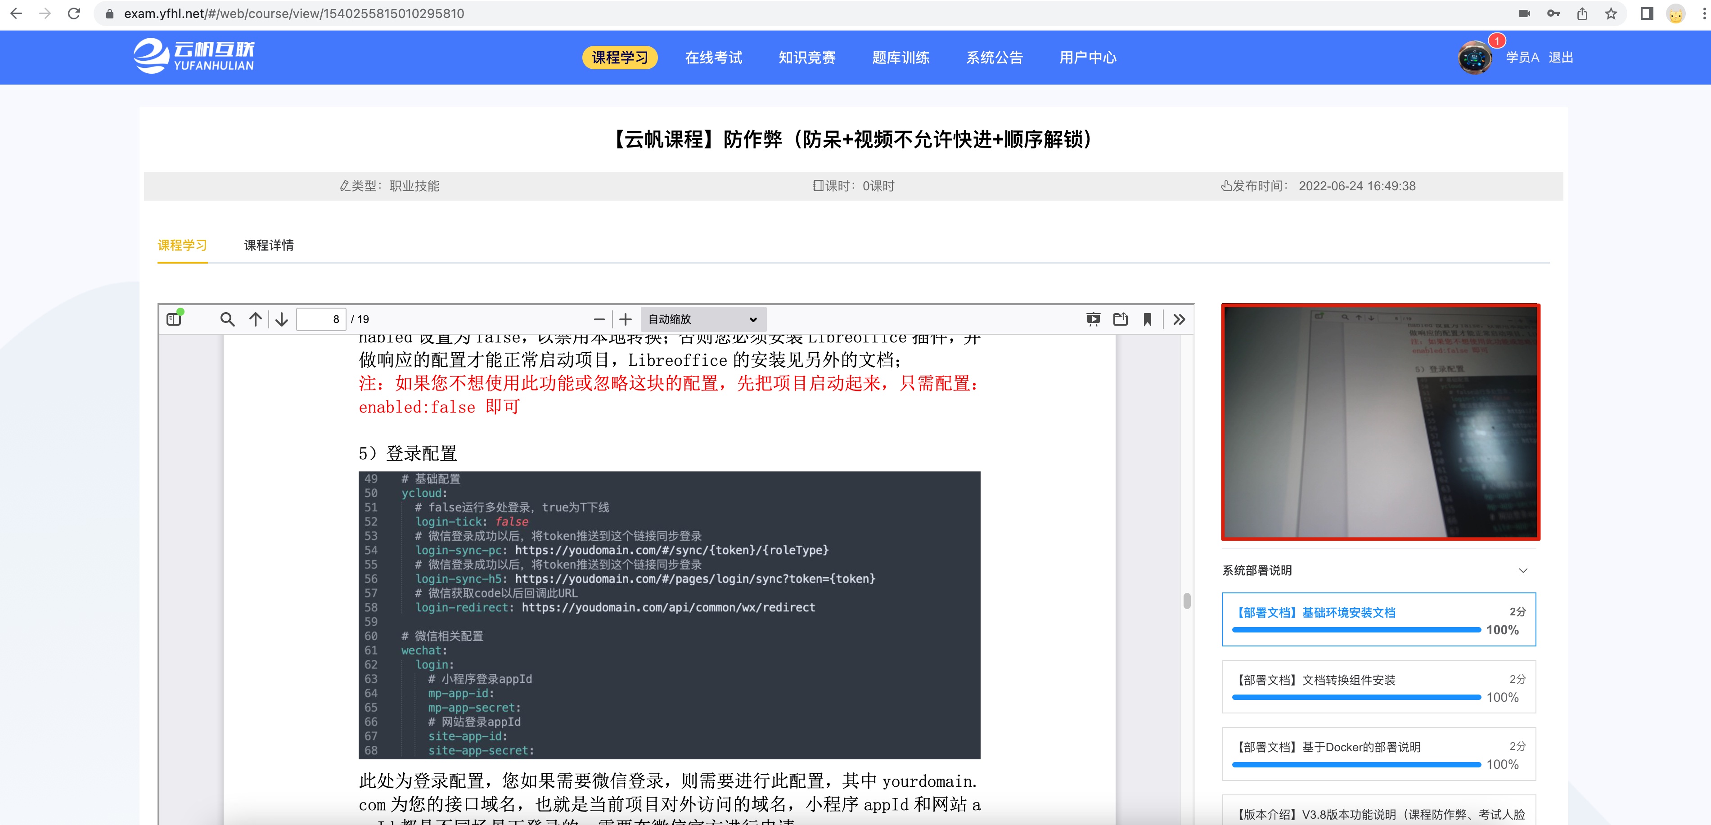1711x825 pixels.
Task: Click the 学员A username link
Action: pyautogui.click(x=1522, y=57)
